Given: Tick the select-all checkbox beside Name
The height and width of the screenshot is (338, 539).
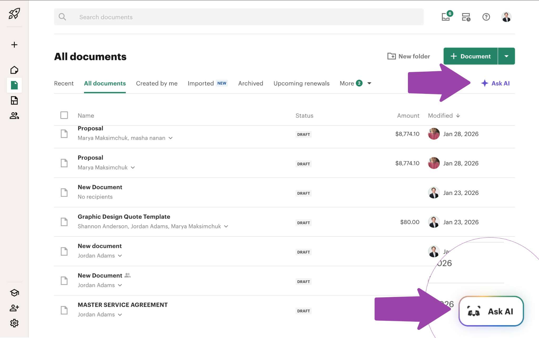Looking at the screenshot, I should (64, 115).
